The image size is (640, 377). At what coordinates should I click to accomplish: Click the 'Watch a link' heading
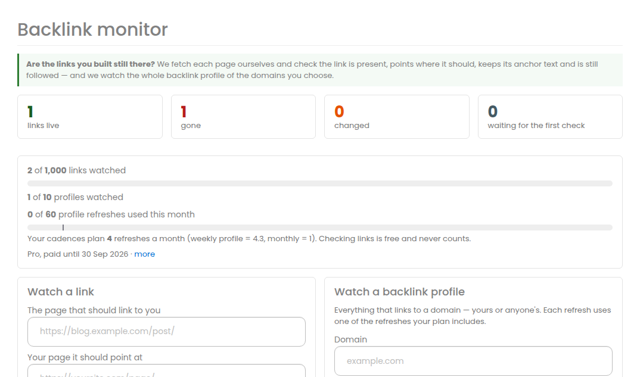(61, 292)
